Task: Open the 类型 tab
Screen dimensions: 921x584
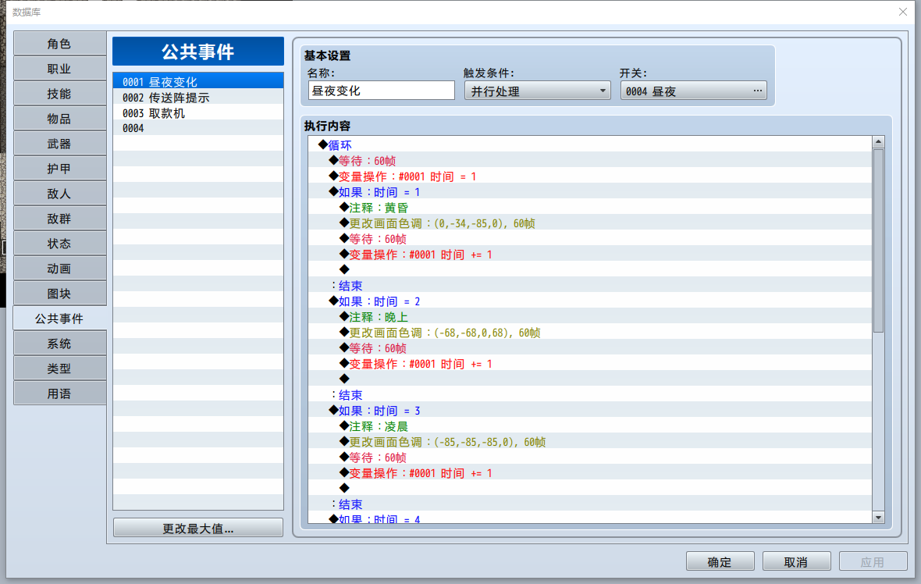Action: pyautogui.click(x=59, y=369)
